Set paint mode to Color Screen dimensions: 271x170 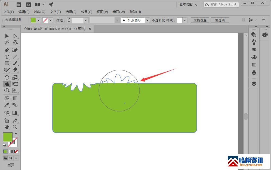pyautogui.click(x=5, y=151)
